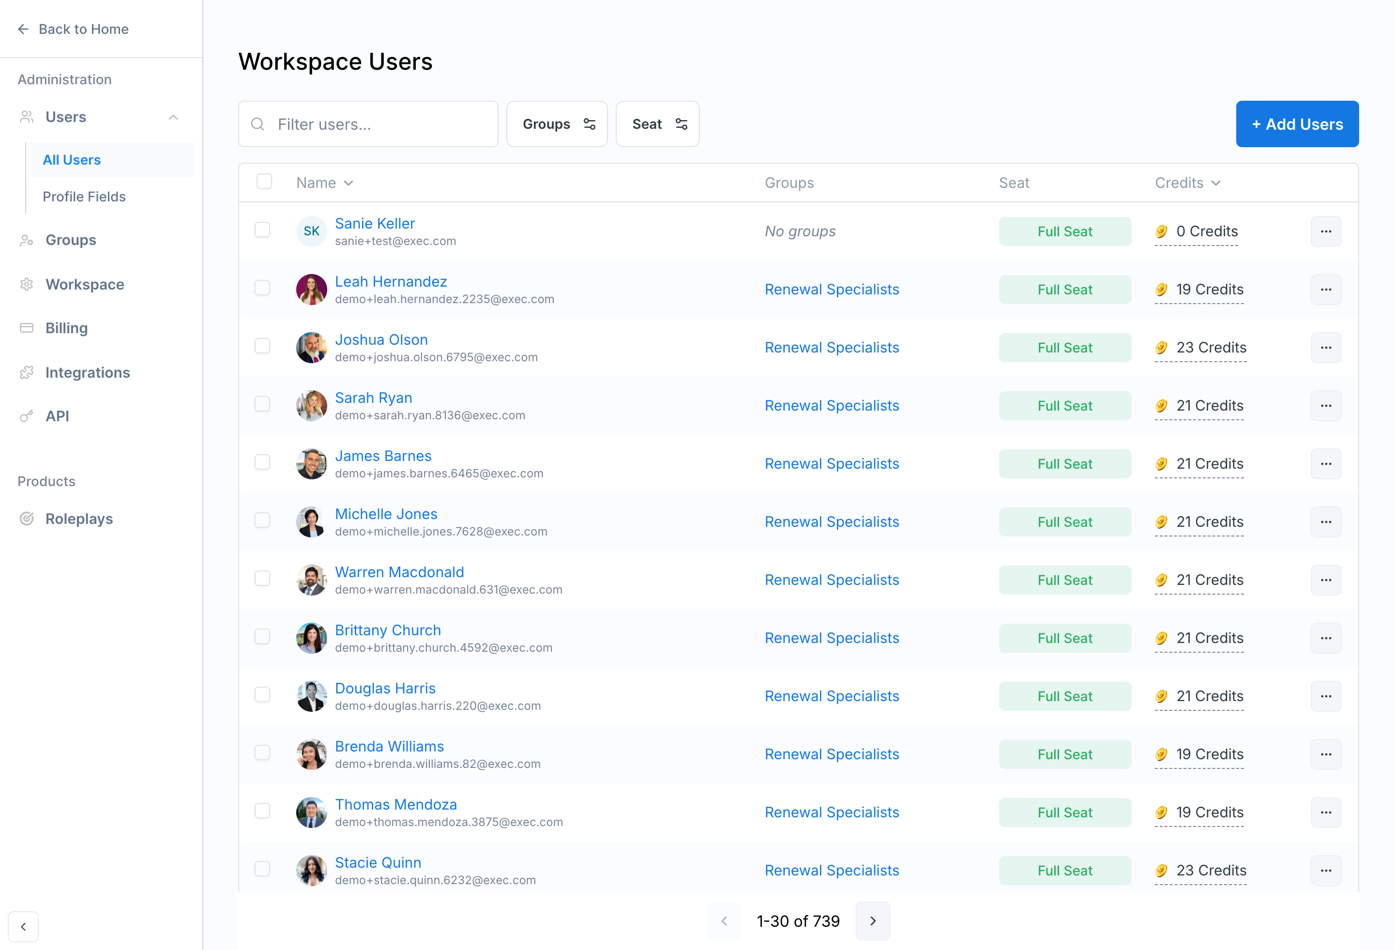Select the Workspace gear icon
This screenshot has width=1394, height=950.
(27, 284)
